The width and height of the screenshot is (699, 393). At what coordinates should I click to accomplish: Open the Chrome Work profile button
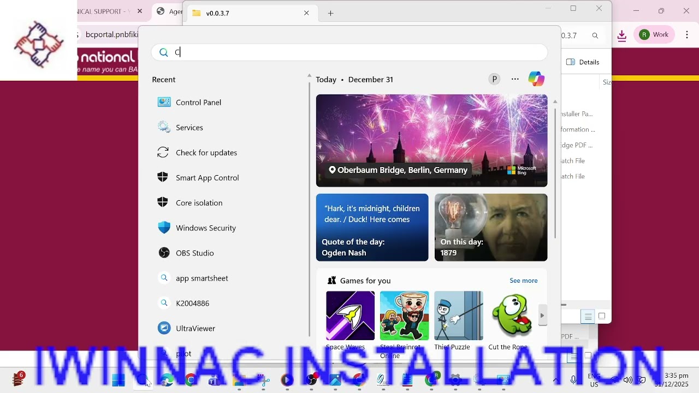pyautogui.click(x=654, y=34)
